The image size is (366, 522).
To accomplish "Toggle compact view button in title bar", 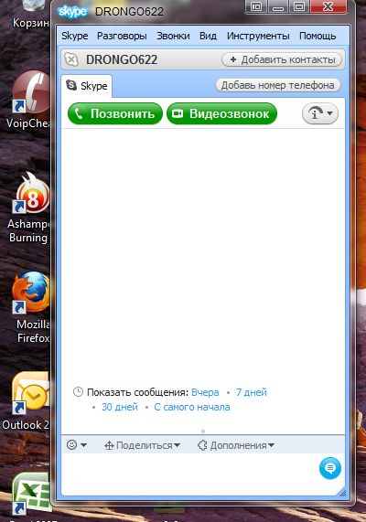I will coord(255,6).
